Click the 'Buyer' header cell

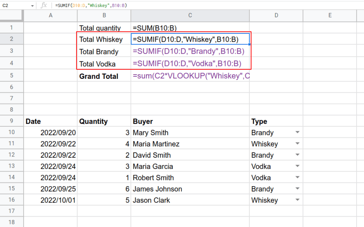click(x=190, y=121)
